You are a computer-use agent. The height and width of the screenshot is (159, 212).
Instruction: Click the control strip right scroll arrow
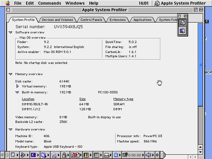pos(157,155)
